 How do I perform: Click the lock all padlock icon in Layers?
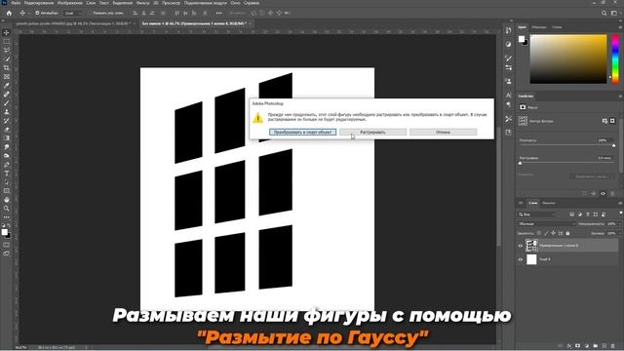coord(567,233)
